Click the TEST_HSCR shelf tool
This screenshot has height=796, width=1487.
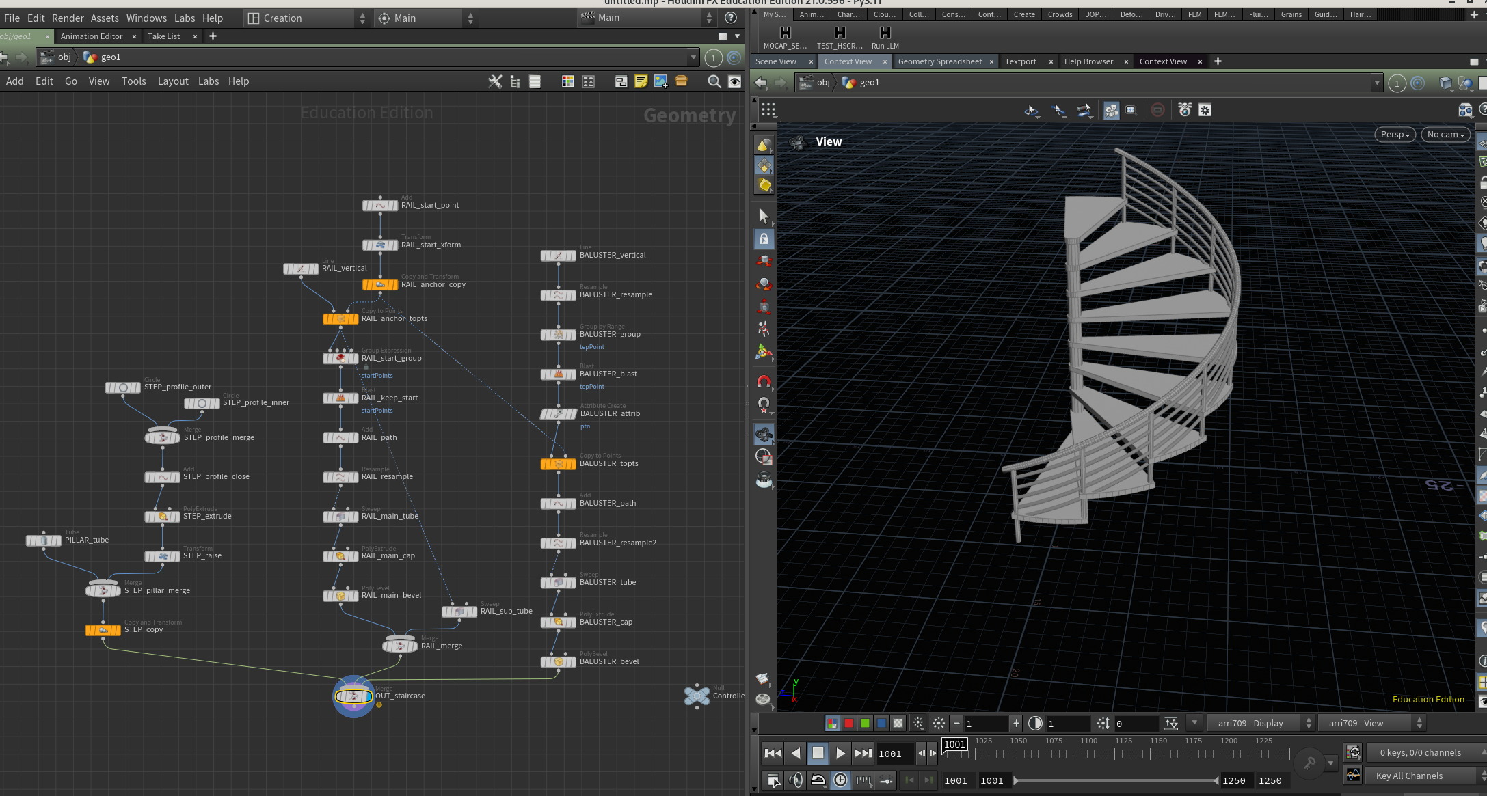point(840,38)
